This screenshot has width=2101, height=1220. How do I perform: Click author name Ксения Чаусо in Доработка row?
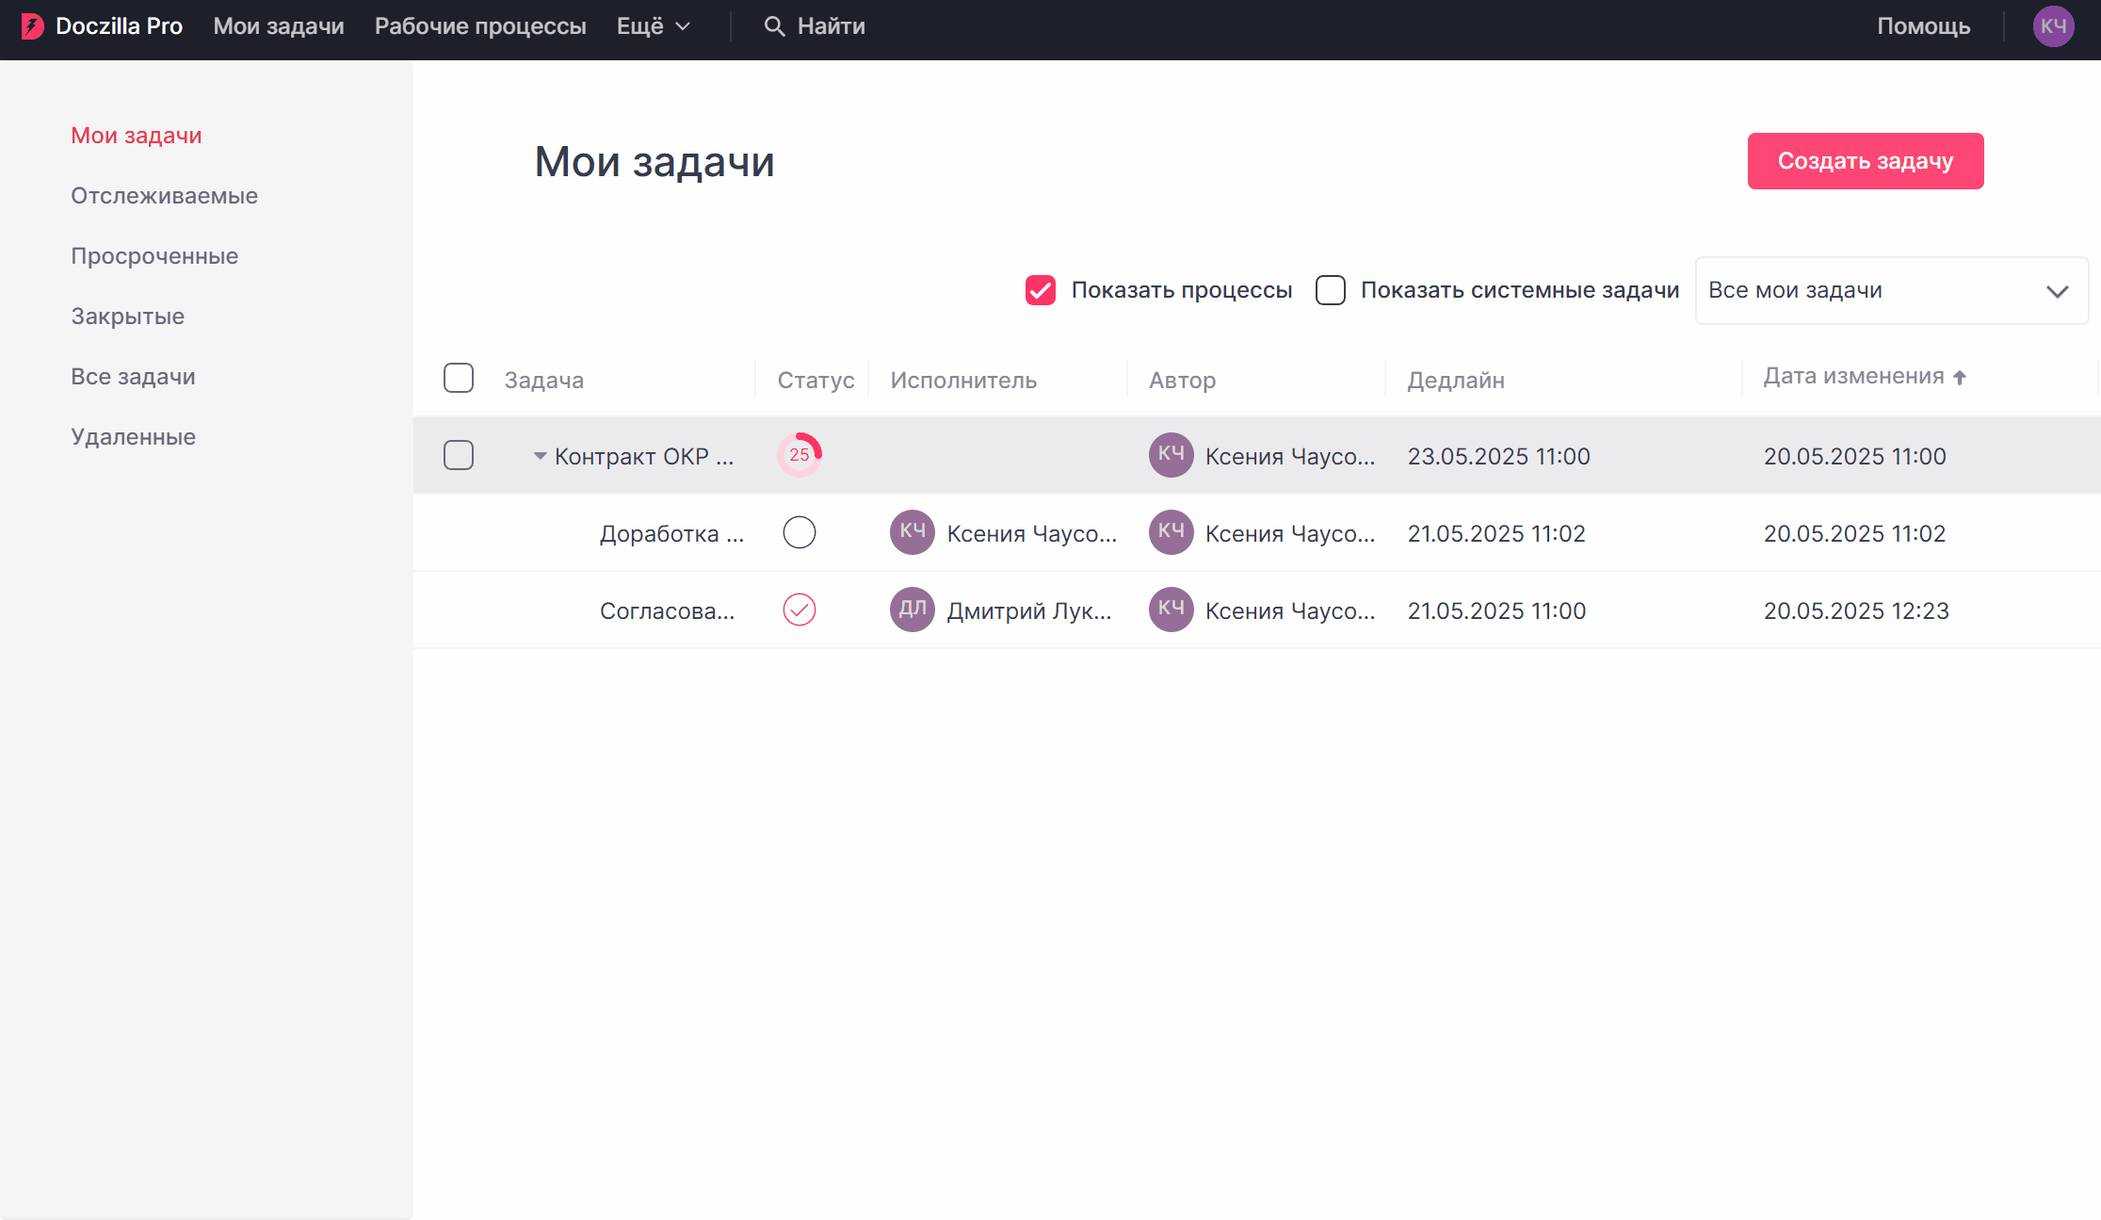coord(1290,533)
